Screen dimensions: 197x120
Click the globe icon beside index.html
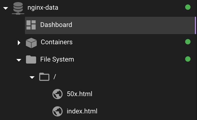(58, 111)
